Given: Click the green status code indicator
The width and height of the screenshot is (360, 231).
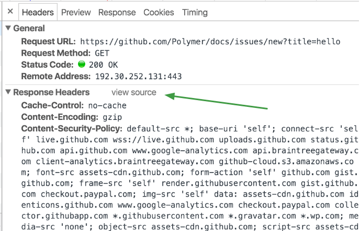Looking at the screenshot, I should pos(81,65).
